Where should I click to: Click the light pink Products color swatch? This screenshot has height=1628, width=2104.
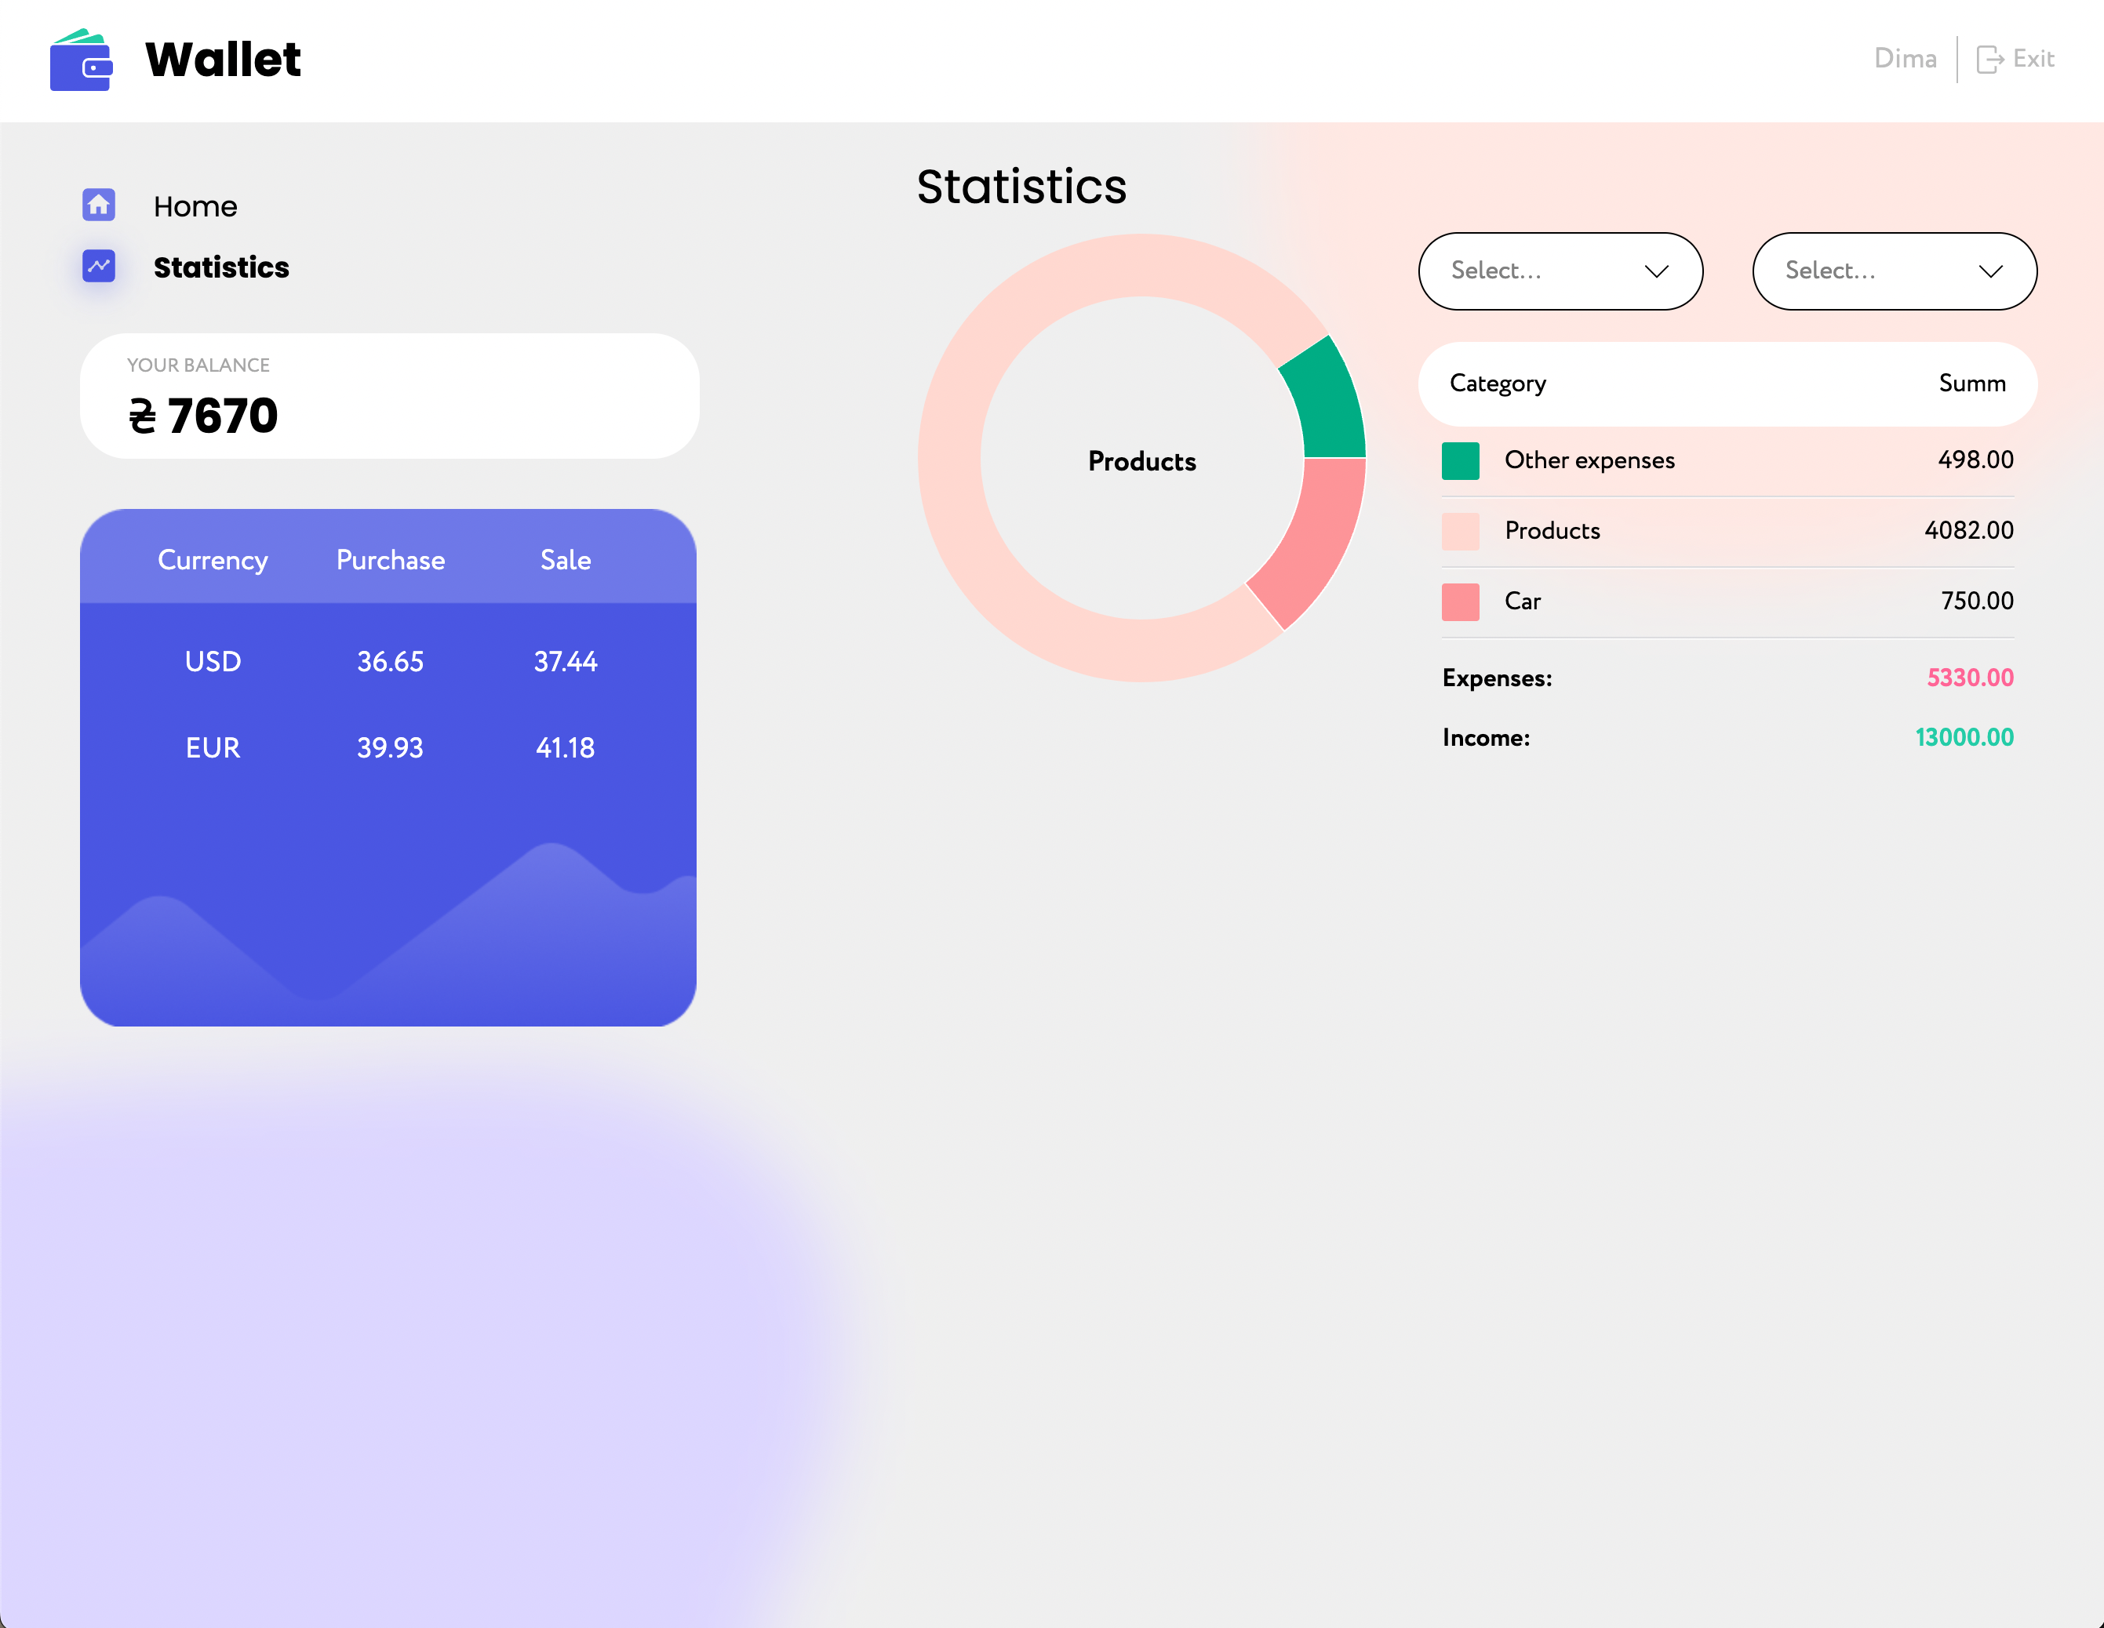point(1461,532)
